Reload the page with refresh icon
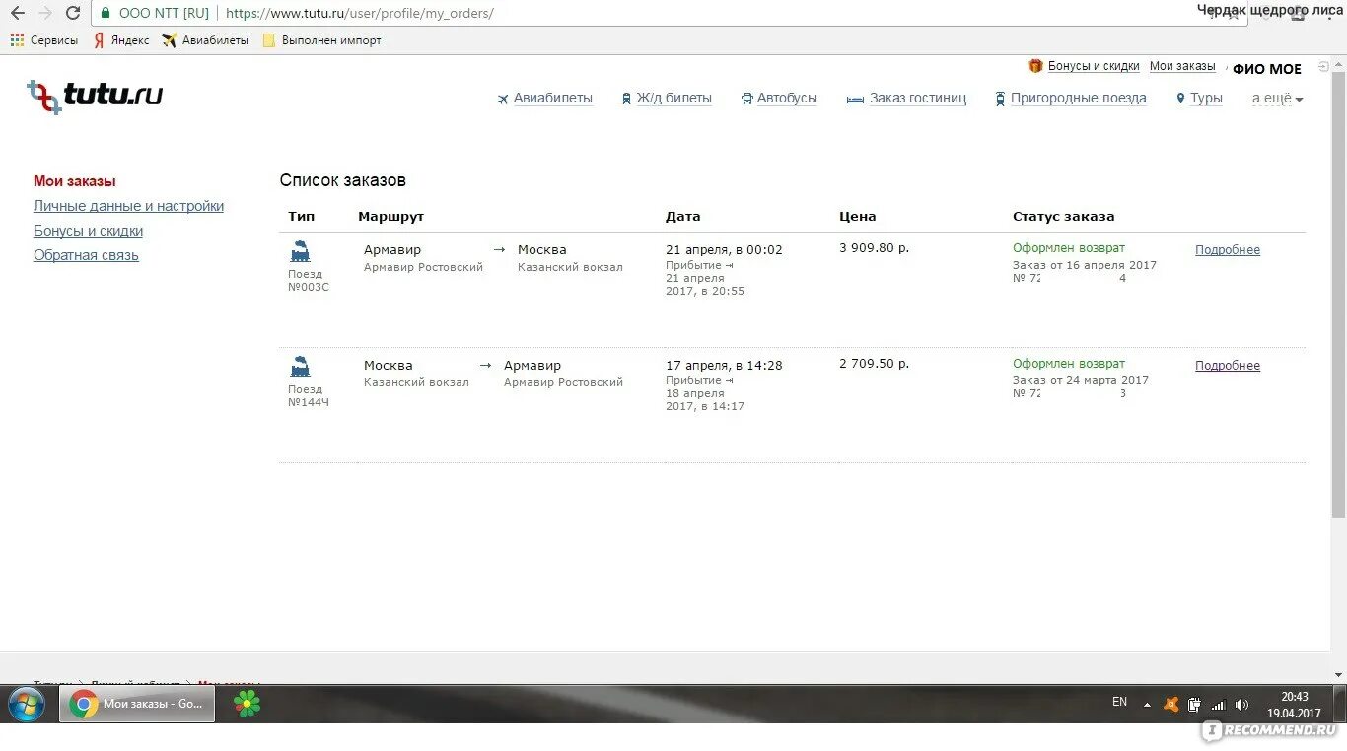 [x=73, y=13]
